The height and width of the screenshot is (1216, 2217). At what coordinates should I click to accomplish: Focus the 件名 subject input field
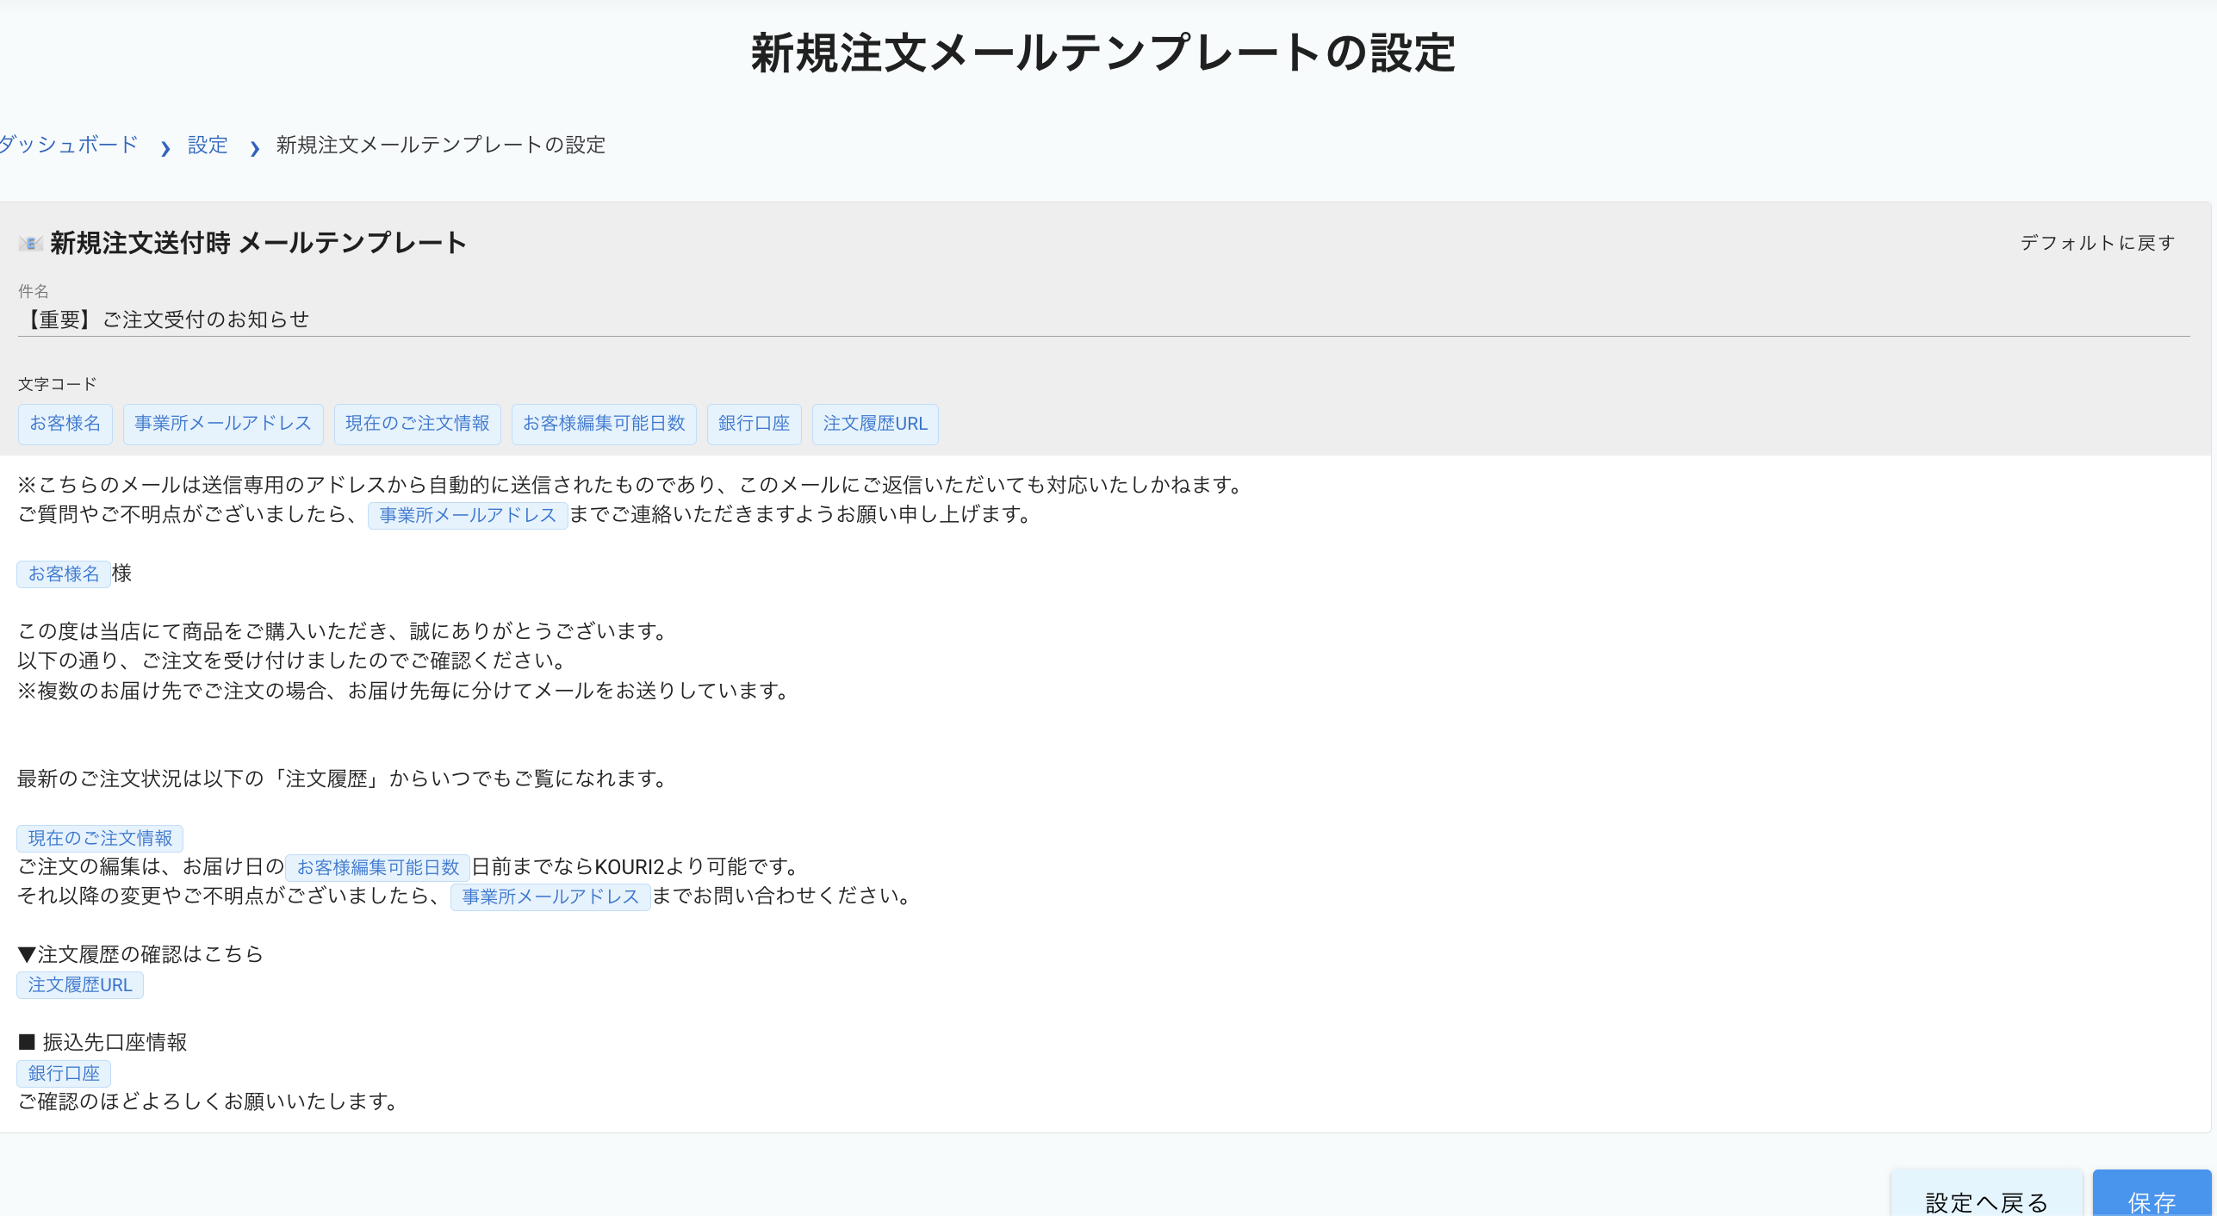click(1103, 320)
